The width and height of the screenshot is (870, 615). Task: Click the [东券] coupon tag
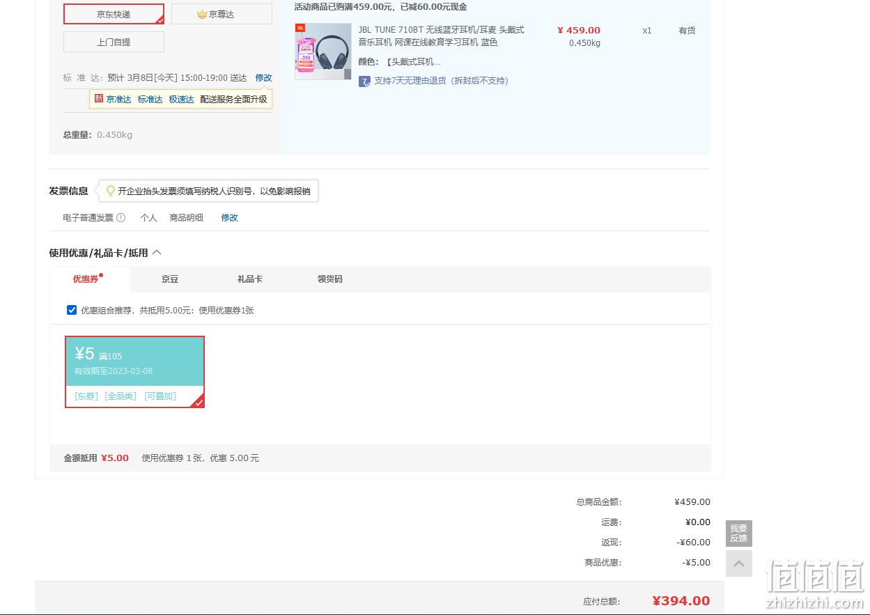[86, 396]
